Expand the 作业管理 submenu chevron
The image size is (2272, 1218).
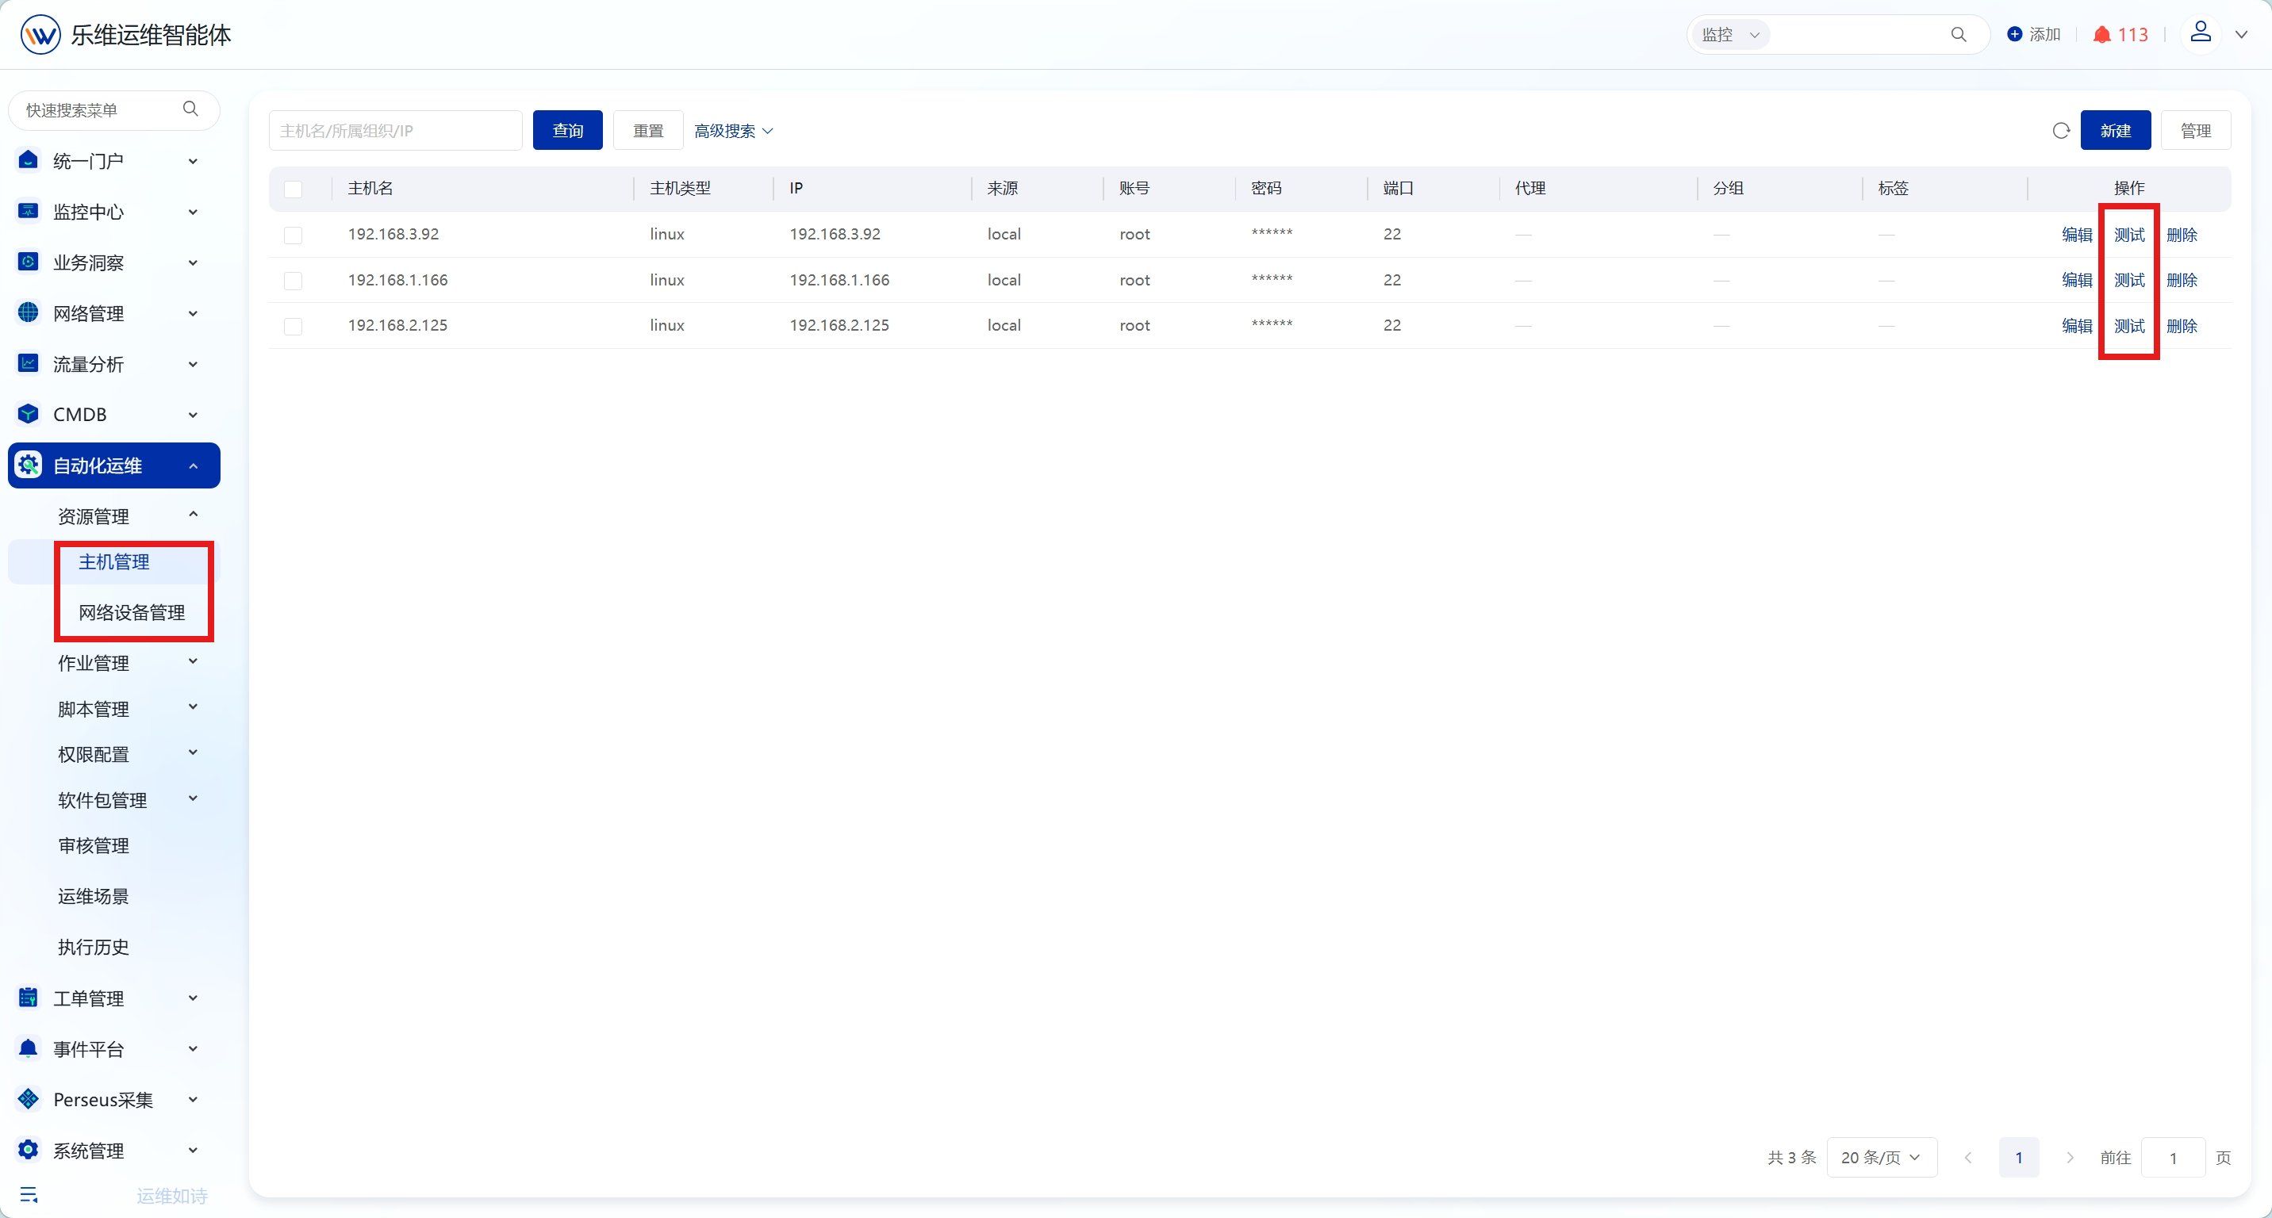(193, 662)
